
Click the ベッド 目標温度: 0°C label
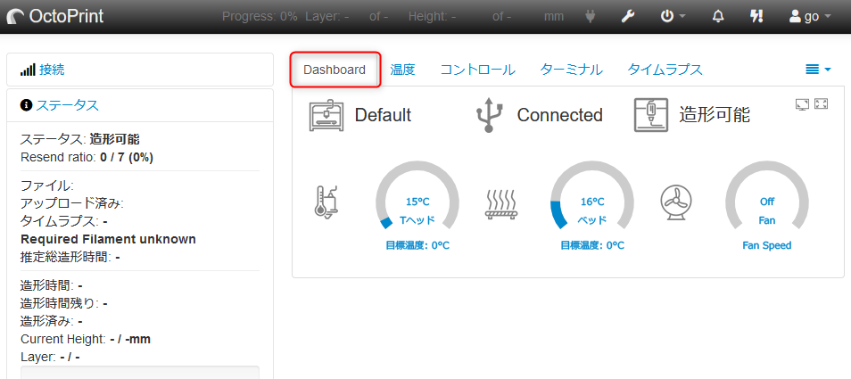pos(592,245)
